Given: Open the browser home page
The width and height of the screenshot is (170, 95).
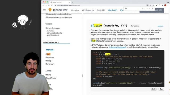Looking at the screenshot, I should pos(52,5).
